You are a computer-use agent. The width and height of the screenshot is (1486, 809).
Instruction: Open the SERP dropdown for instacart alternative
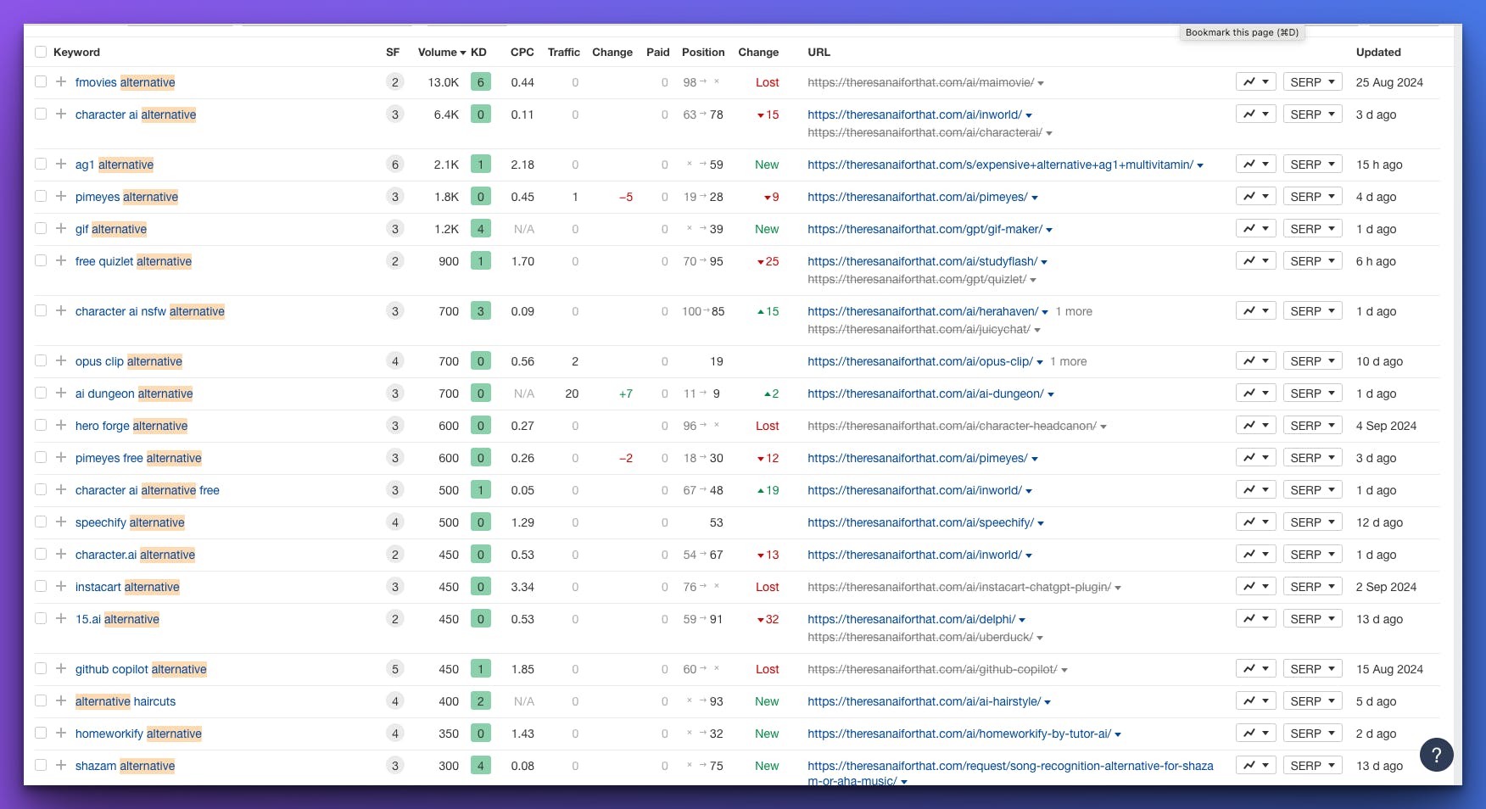click(x=1312, y=587)
